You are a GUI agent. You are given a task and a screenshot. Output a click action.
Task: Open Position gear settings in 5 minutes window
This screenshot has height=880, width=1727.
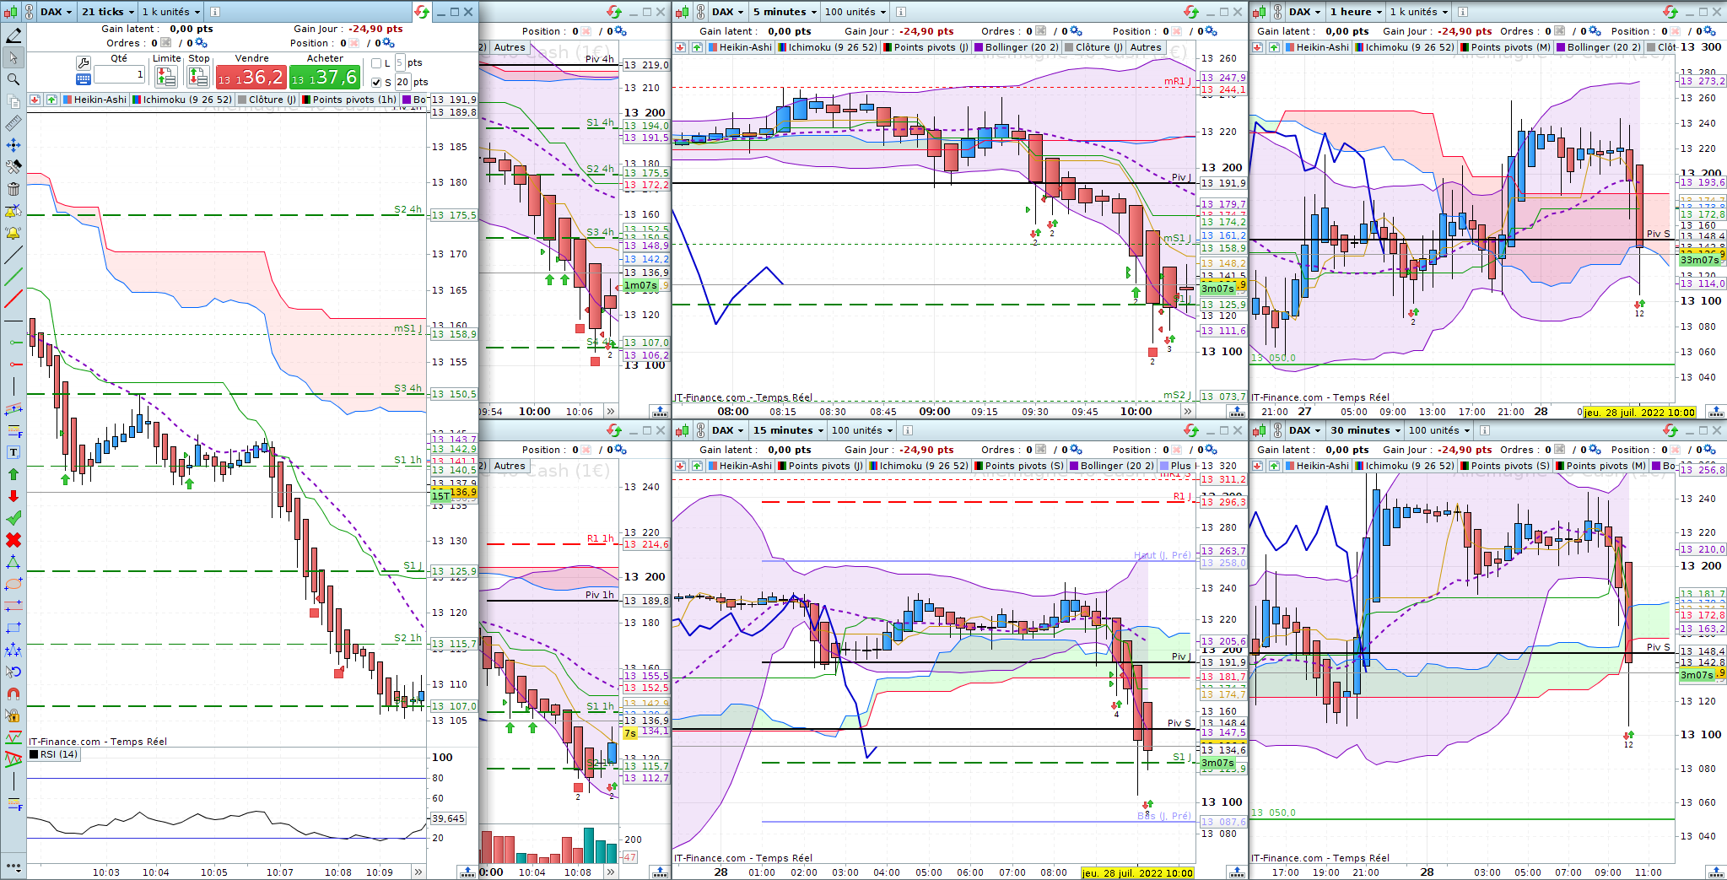[x=1211, y=31]
